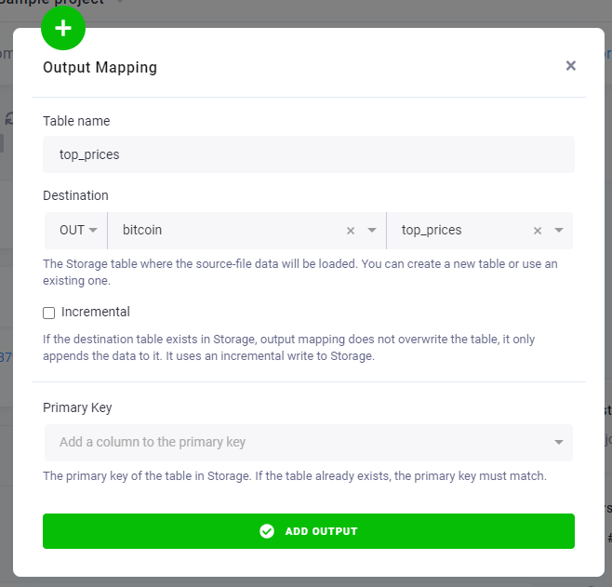Close the Output Mapping dialog

[571, 65]
